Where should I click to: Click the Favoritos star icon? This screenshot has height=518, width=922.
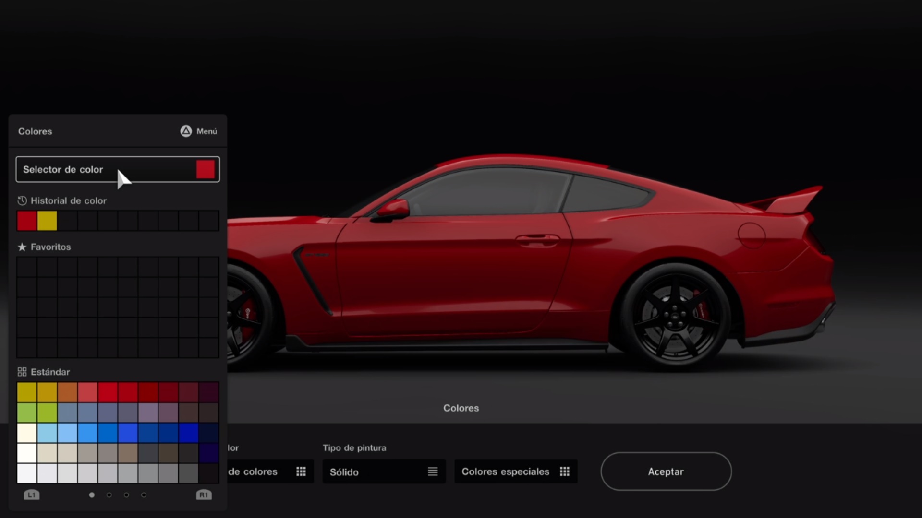22,247
